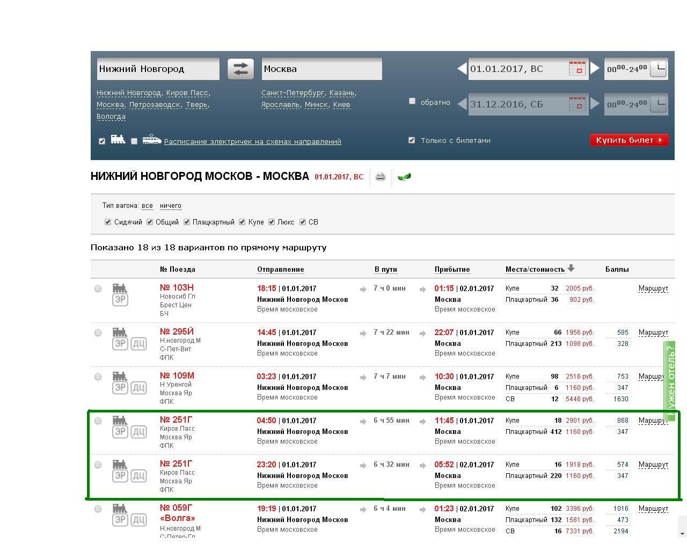This screenshot has width=687, height=550.
Task: Sort results by Отправление column
Action: point(280,270)
